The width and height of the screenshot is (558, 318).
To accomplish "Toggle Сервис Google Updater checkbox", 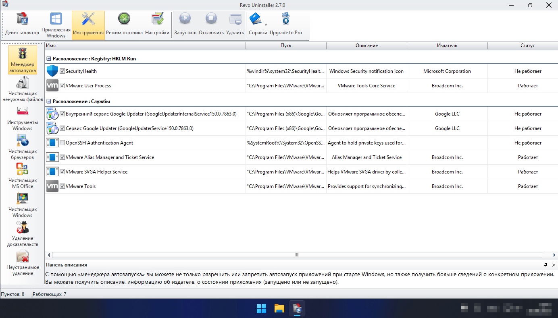I will coord(62,128).
